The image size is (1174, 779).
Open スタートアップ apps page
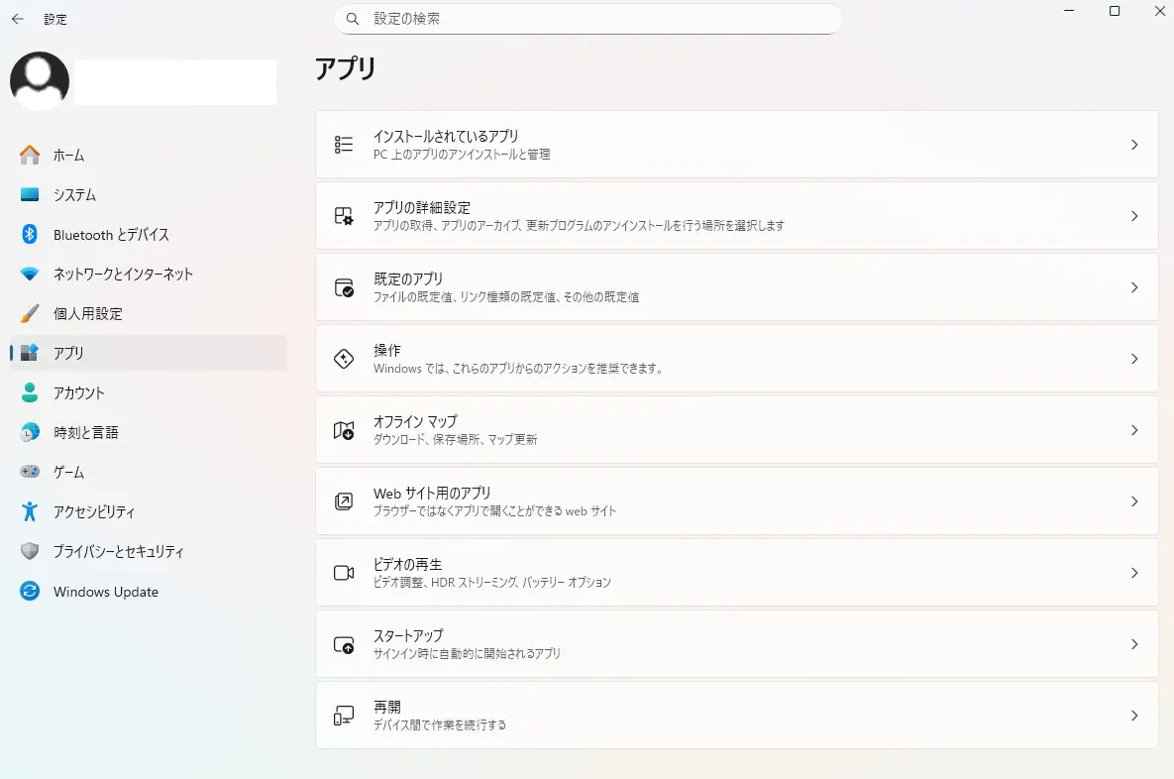pyautogui.click(x=737, y=644)
